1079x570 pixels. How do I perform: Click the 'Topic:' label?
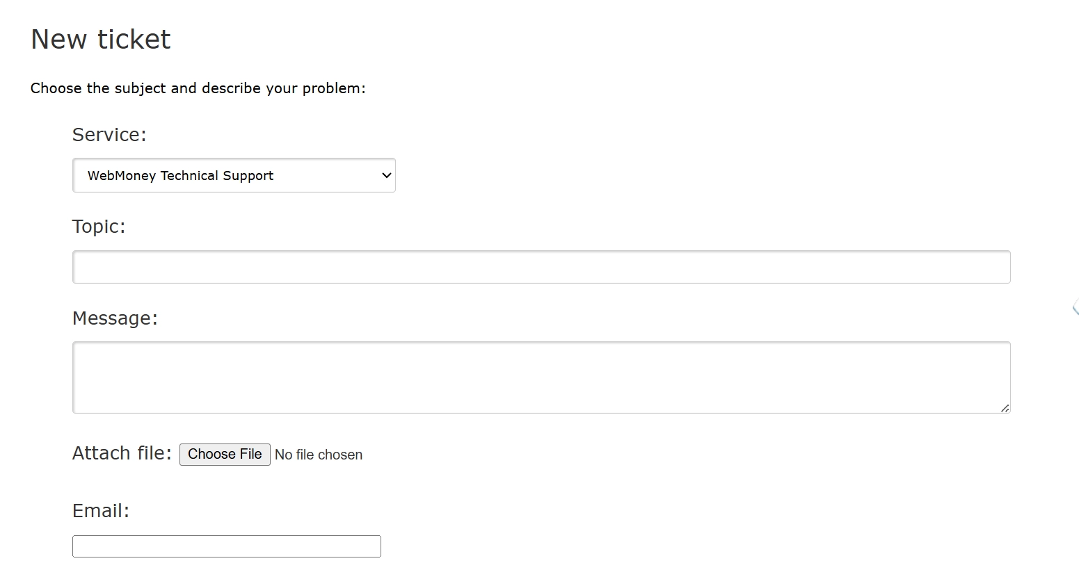[x=99, y=227]
